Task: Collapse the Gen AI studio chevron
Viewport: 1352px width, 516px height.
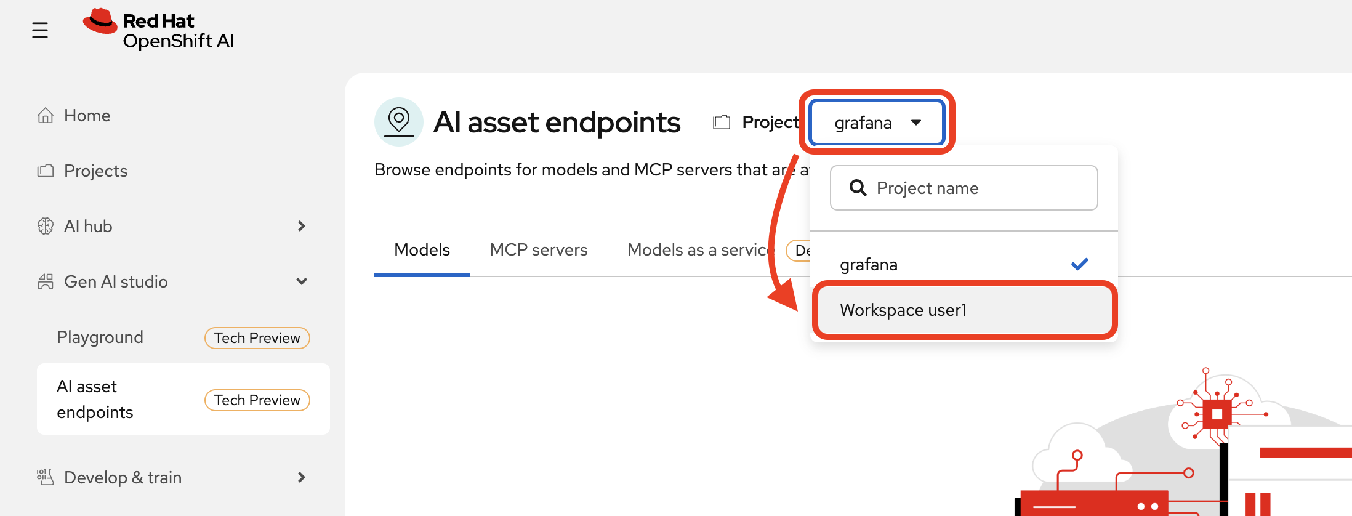Action: coord(302,281)
